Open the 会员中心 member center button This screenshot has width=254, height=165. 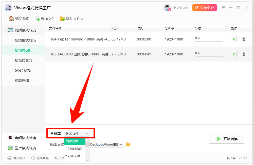pyautogui.click(x=204, y=8)
